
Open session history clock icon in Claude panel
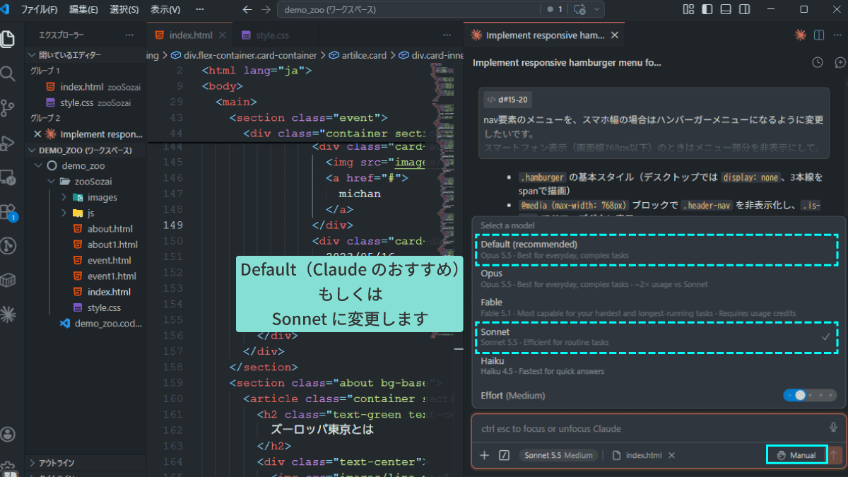point(818,62)
